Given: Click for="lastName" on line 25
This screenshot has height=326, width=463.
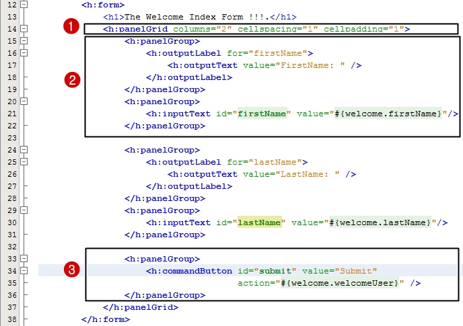Looking at the screenshot, I should click(264, 162).
